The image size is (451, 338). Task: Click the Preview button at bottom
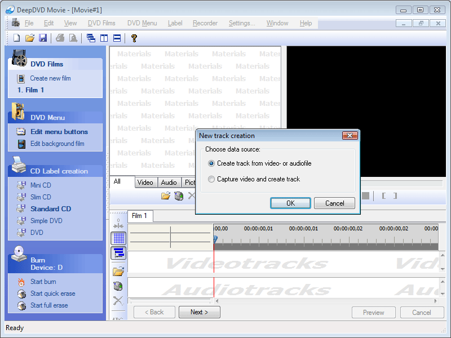[x=373, y=313]
